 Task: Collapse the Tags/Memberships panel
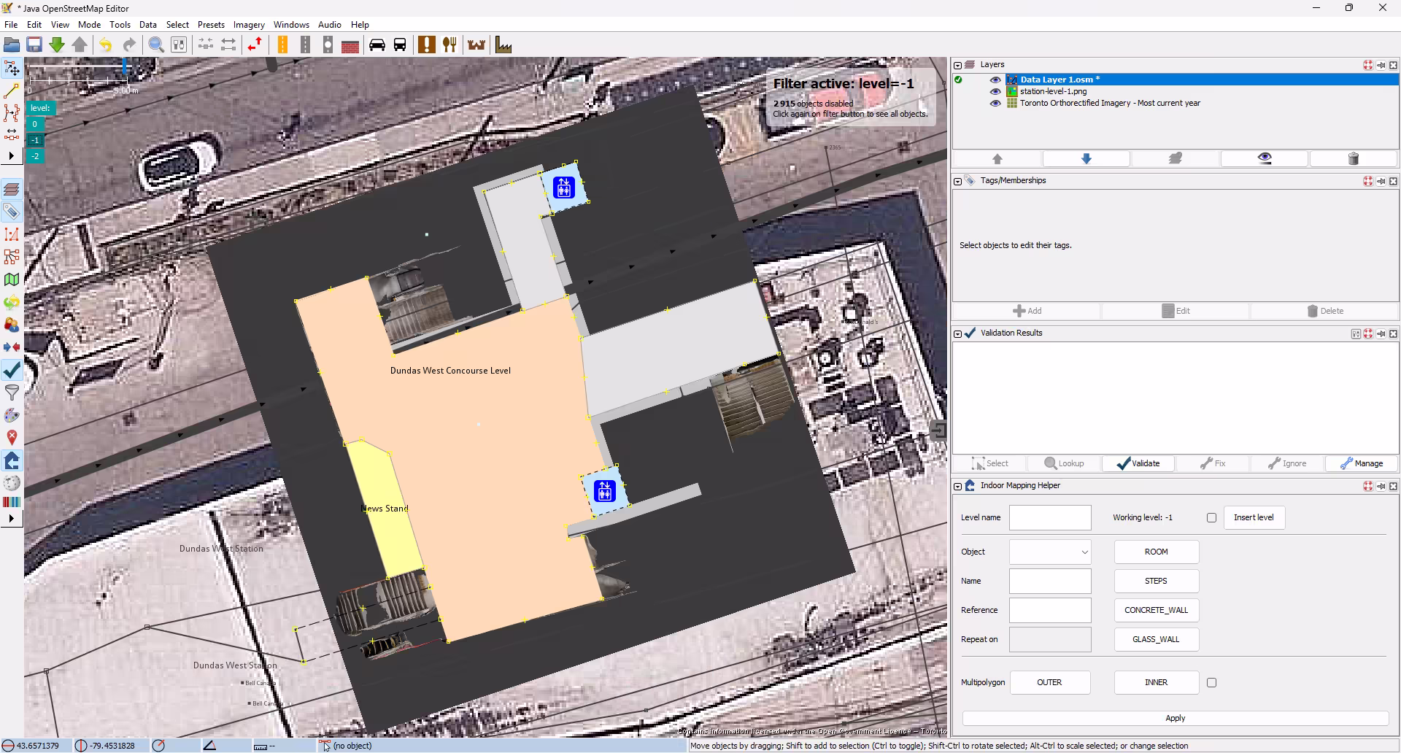click(x=957, y=181)
